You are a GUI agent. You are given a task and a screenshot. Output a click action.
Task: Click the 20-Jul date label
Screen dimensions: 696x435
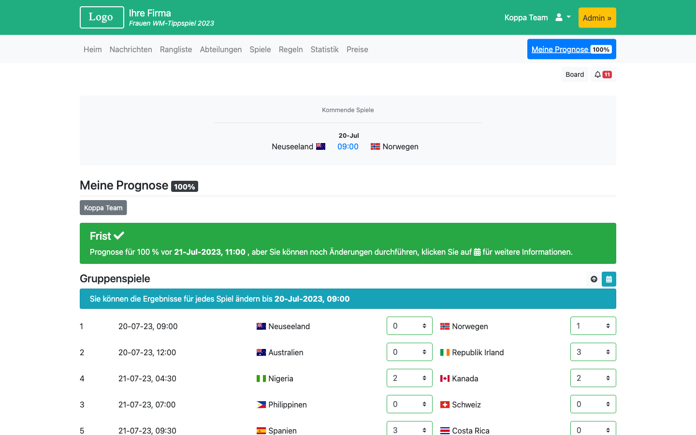click(348, 135)
